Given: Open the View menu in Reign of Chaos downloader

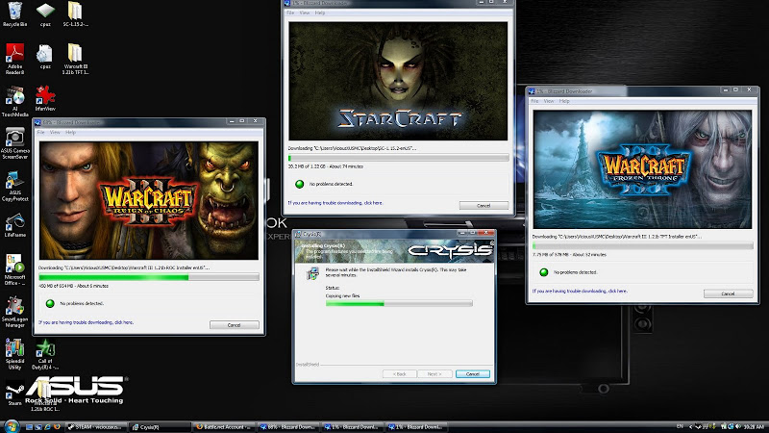Looking at the screenshot, I should click(55, 133).
